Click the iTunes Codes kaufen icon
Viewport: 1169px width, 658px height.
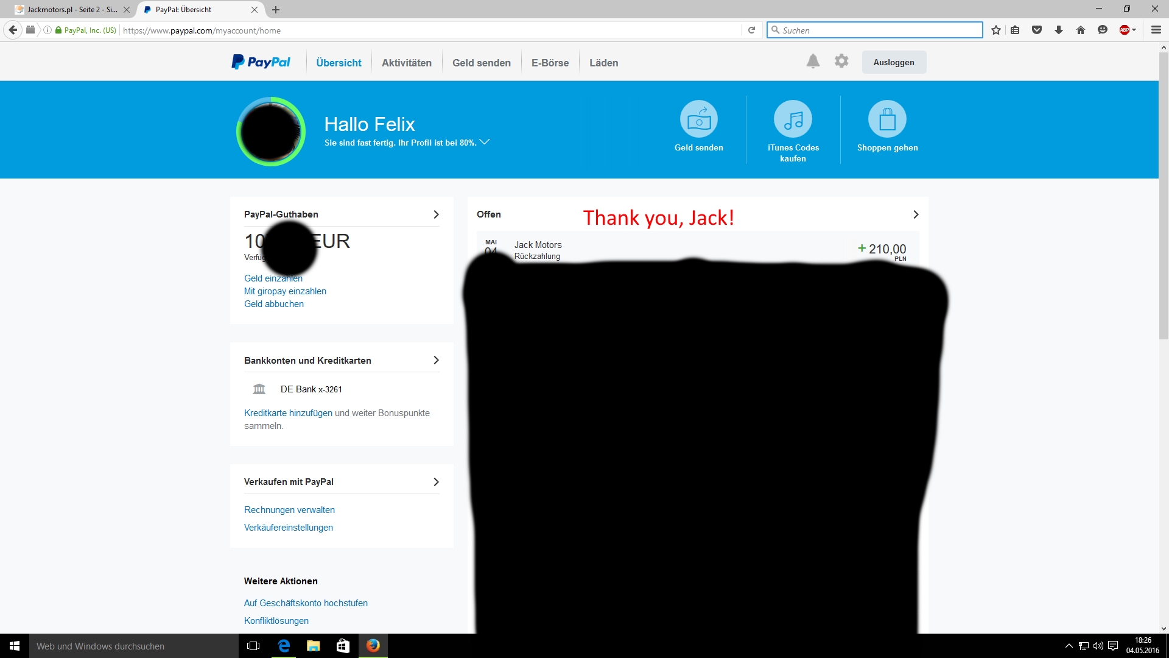793,119
